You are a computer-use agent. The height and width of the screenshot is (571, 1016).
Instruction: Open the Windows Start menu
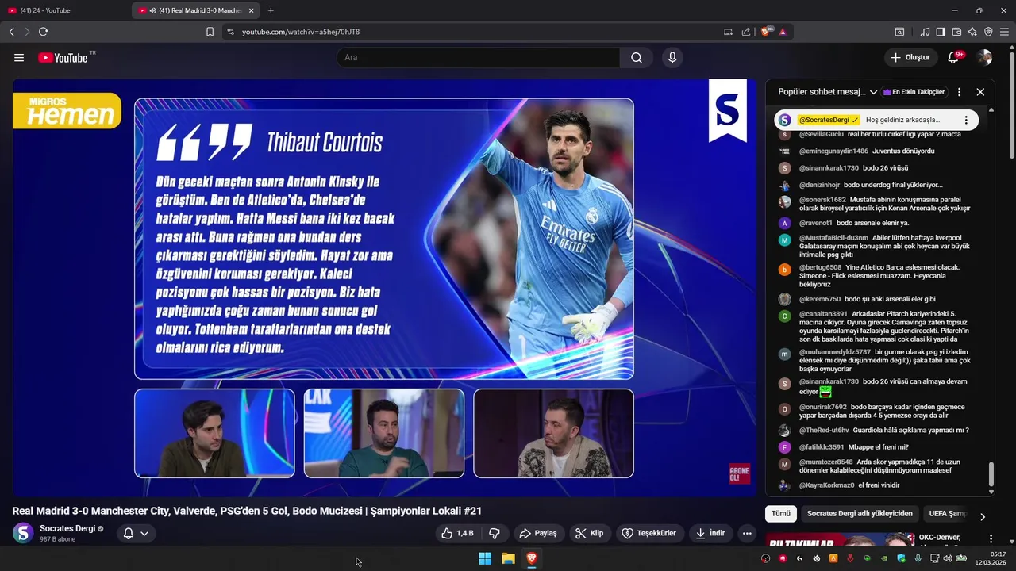(x=485, y=558)
